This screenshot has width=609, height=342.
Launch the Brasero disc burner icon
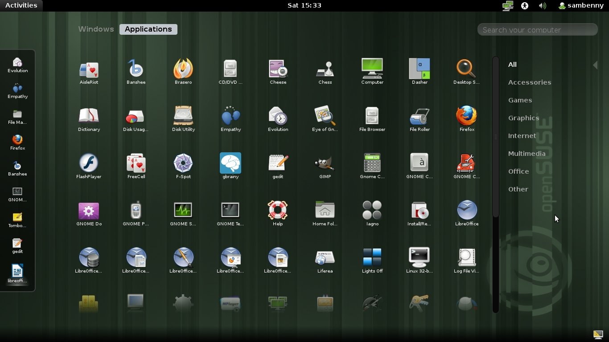[183, 69]
